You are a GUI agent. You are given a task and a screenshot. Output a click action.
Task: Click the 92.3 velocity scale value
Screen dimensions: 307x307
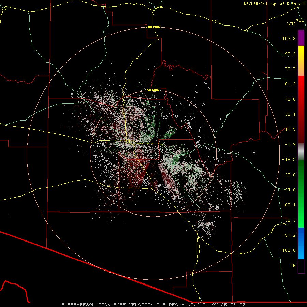click(290, 54)
